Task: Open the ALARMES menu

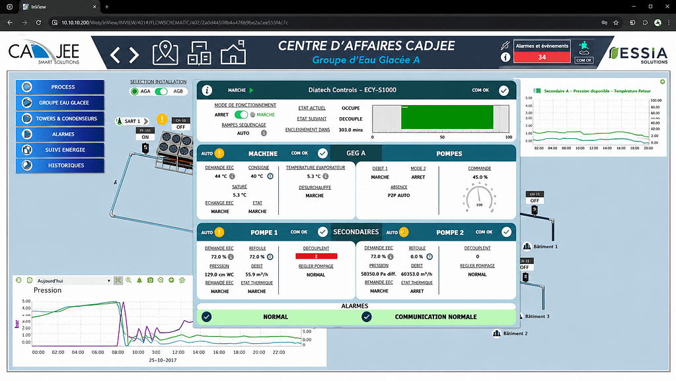Action: pyautogui.click(x=60, y=134)
